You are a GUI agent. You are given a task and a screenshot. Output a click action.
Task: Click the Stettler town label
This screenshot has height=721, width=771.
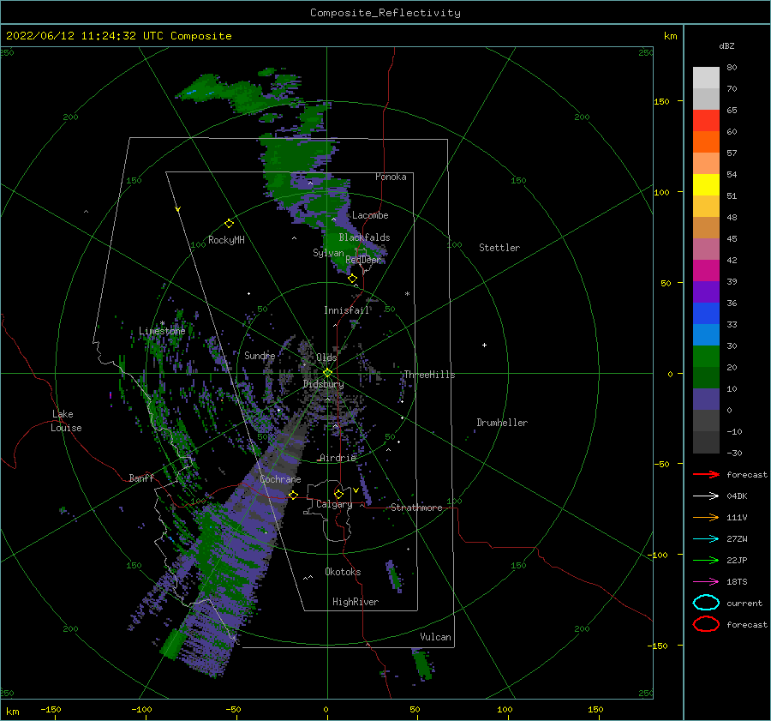tap(499, 248)
